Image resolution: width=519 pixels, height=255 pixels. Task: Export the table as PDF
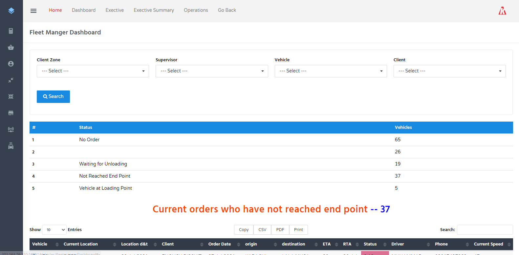pyautogui.click(x=280, y=230)
